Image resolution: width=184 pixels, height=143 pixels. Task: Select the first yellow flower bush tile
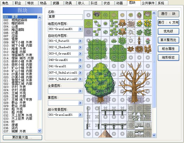click(139, 24)
